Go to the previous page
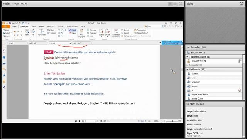 pyautogui.click(x=79, y=121)
